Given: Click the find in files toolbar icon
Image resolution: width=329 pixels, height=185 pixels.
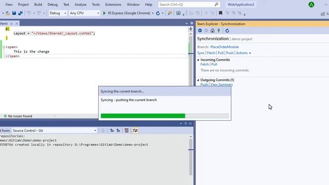Looking at the screenshot, I should pos(170,13).
